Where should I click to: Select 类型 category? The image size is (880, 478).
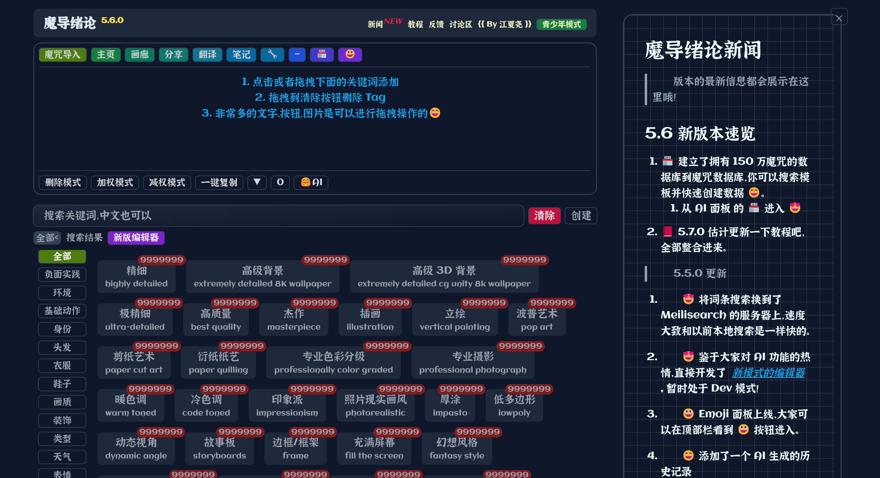pyautogui.click(x=62, y=439)
